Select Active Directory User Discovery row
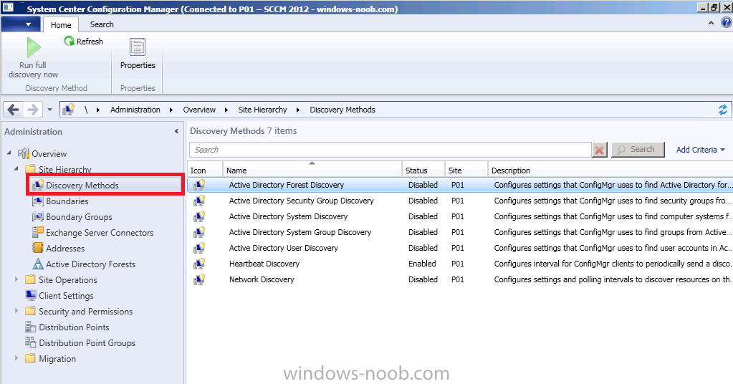Image resolution: width=733 pixels, height=384 pixels. [x=460, y=248]
